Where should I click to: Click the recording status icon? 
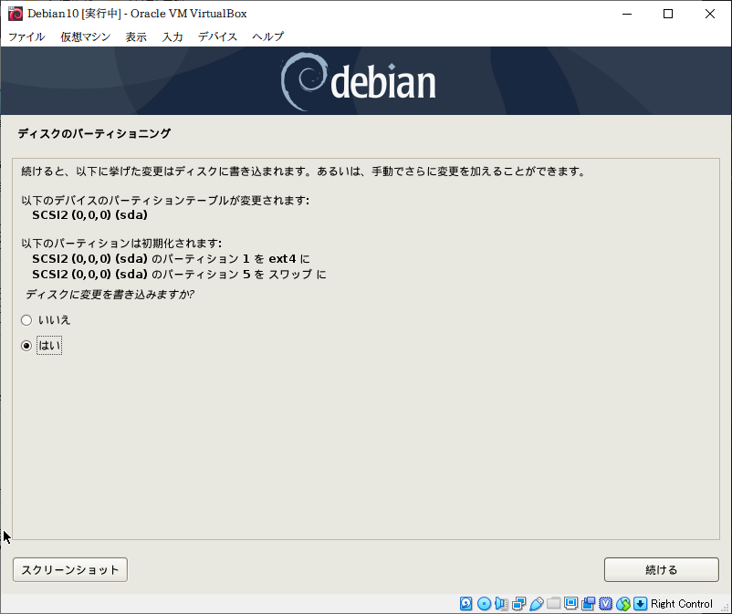(x=588, y=603)
